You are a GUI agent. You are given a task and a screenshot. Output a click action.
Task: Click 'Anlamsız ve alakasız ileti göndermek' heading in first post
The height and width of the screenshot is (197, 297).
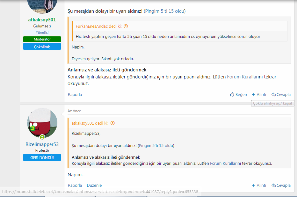107,70
